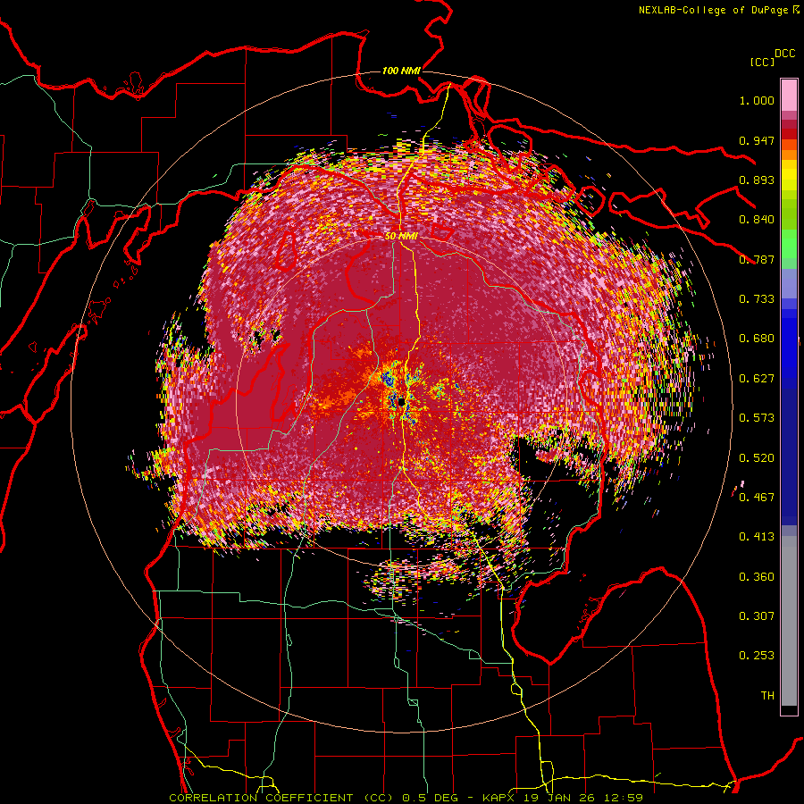This screenshot has height=804, width=804.
Task: Click the TH threshold label on the scale
Action: pos(767,696)
